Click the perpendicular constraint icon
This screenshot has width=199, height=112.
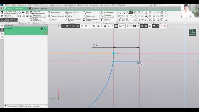[x=146, y=12]
